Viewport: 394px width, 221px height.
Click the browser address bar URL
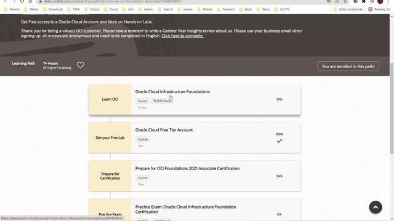tap(113, 1)
